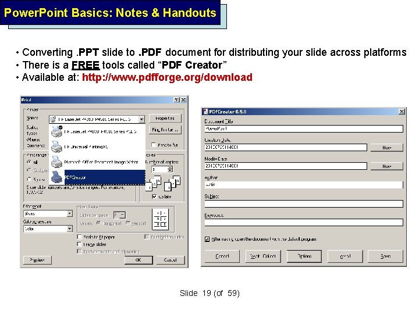The image size is (419, 314).
Task: Click Cancel in the Print dialog
Action: pyautogui.click(x=170, y=260)
